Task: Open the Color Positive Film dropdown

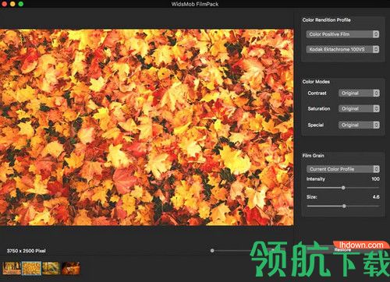Action: [x=342, y=34]
